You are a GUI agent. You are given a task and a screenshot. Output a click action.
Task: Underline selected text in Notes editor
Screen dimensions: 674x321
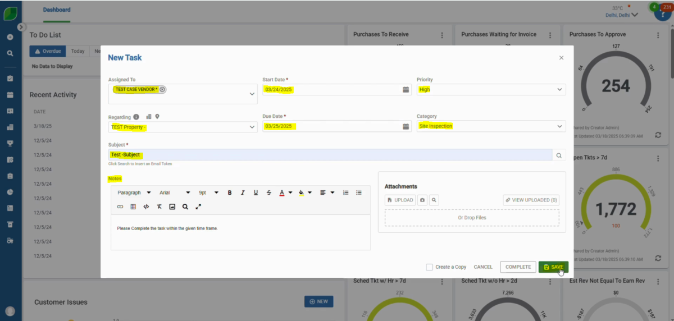click(256, 192)
